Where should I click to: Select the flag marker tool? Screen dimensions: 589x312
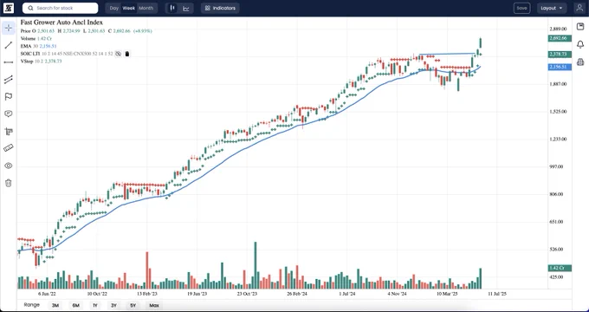tap(9, 96)
